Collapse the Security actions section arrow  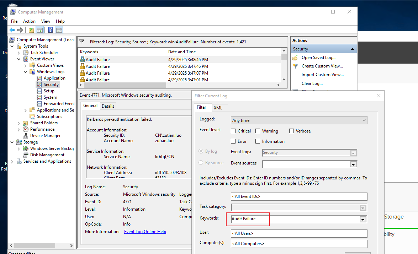tap(353, 49)
